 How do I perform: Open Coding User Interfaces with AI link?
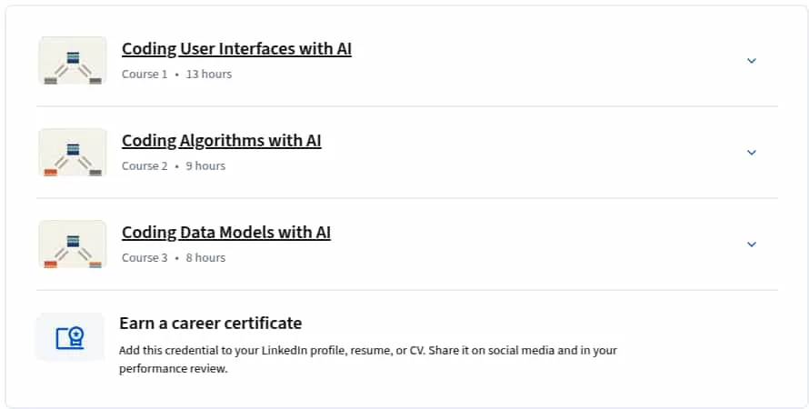pyautogui.click(x=236, y=48)
